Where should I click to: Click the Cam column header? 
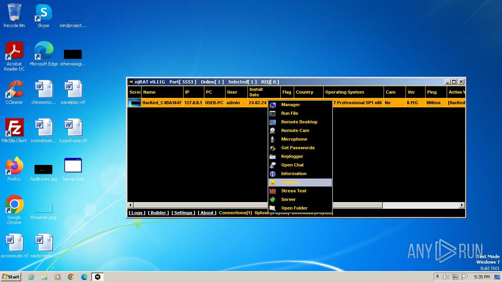(x=394, y=92)
